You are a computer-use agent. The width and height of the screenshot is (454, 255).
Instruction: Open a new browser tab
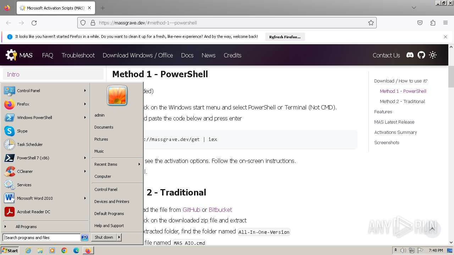[103, 8]
